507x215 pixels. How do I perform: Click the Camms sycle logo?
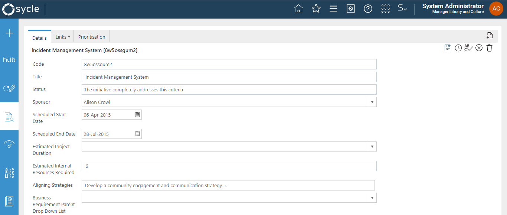21,9
